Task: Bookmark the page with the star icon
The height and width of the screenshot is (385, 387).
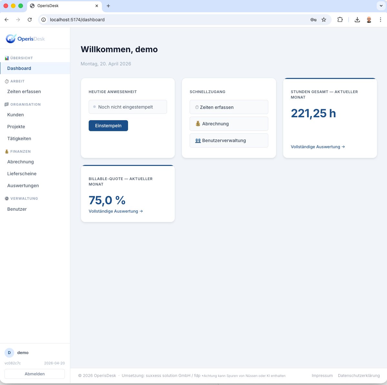Action: pyautogui.click(x=324, y=20)
